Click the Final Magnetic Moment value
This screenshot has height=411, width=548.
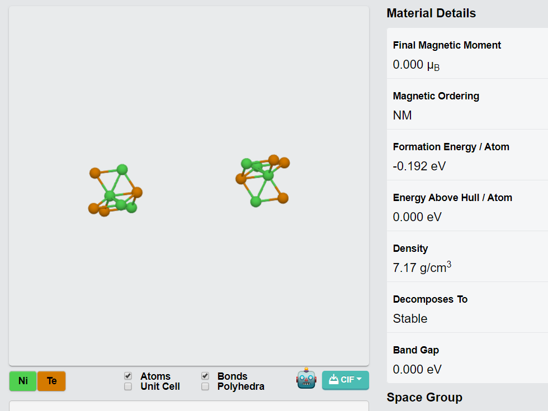416,65
